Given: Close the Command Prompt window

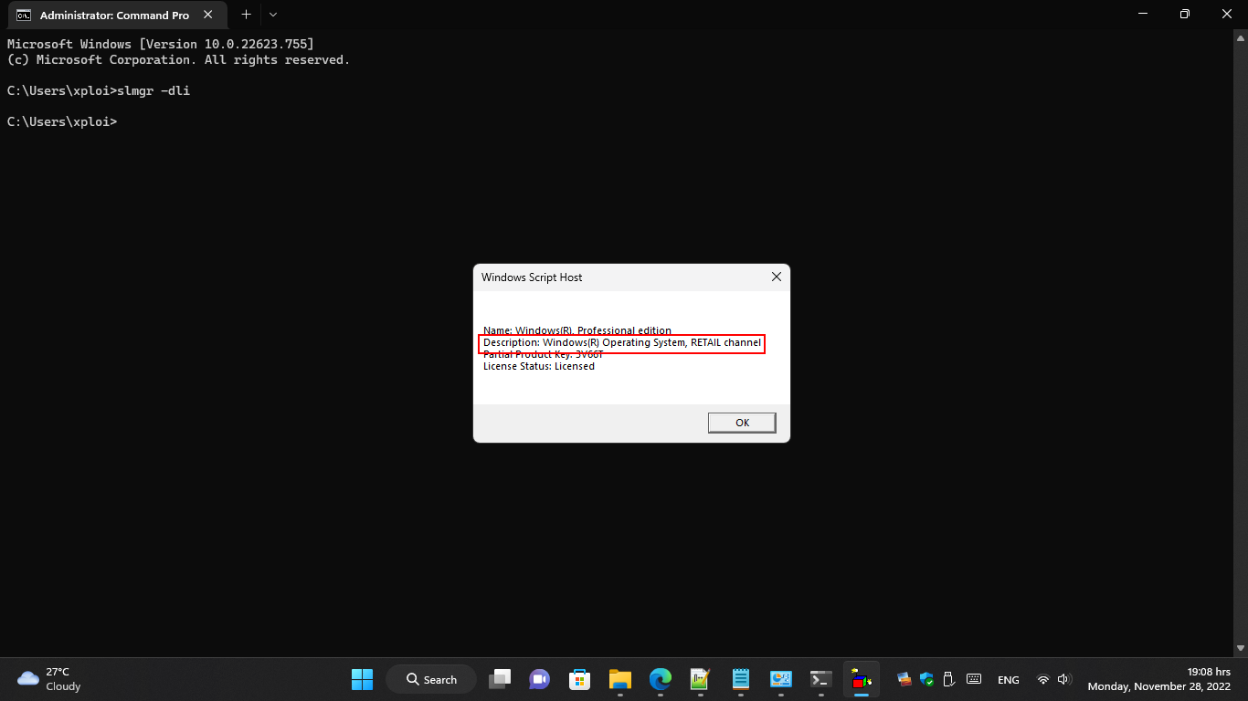Looking at the screenshot, I should coord(1227,15).
